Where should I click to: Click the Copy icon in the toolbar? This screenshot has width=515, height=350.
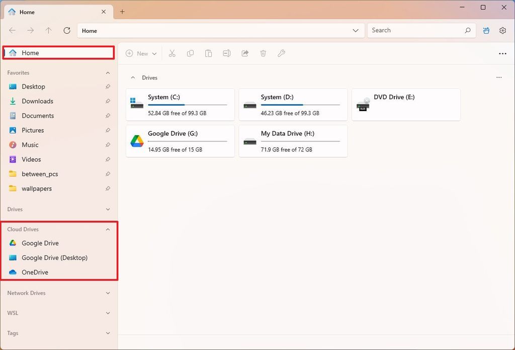click(x=190, y=53)
